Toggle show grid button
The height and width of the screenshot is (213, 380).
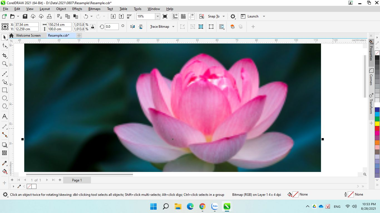click(x=183, y=16)
